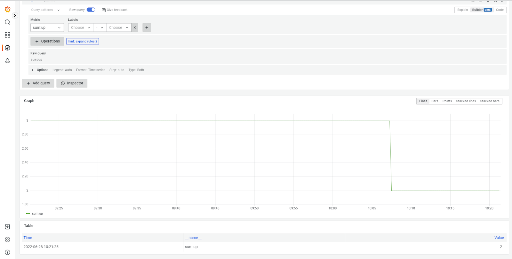The height and width of the screenshot is (259, 512).
Task: Open the first Choose label dropdown
Action: pyautogui.click(x=81, y=27)
